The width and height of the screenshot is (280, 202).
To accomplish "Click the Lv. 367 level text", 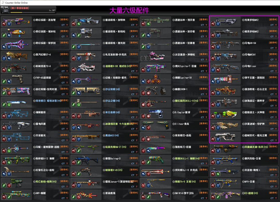I will point(52,10).
